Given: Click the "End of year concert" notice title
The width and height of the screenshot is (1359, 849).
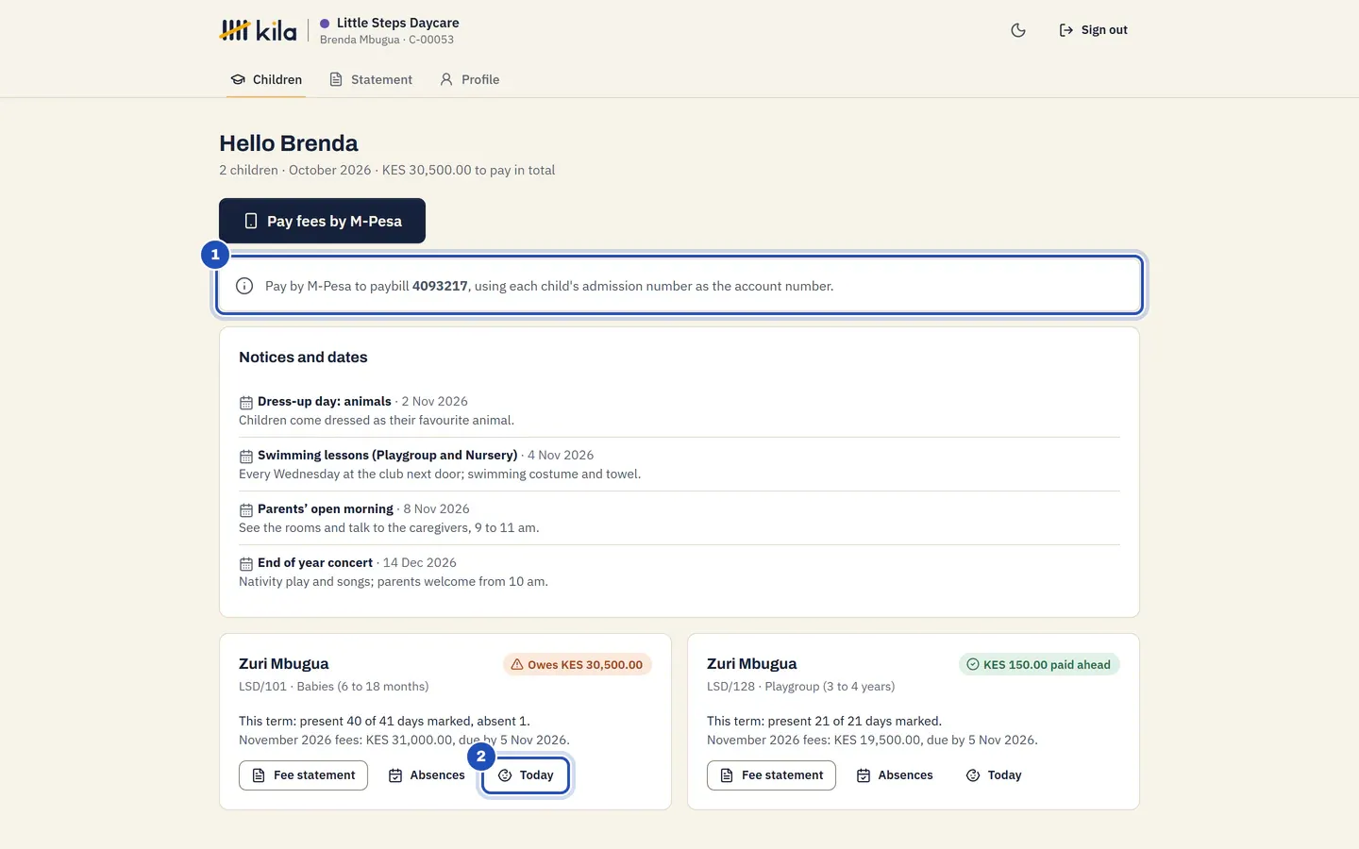Looking at the screenshot, I should 315,563.
